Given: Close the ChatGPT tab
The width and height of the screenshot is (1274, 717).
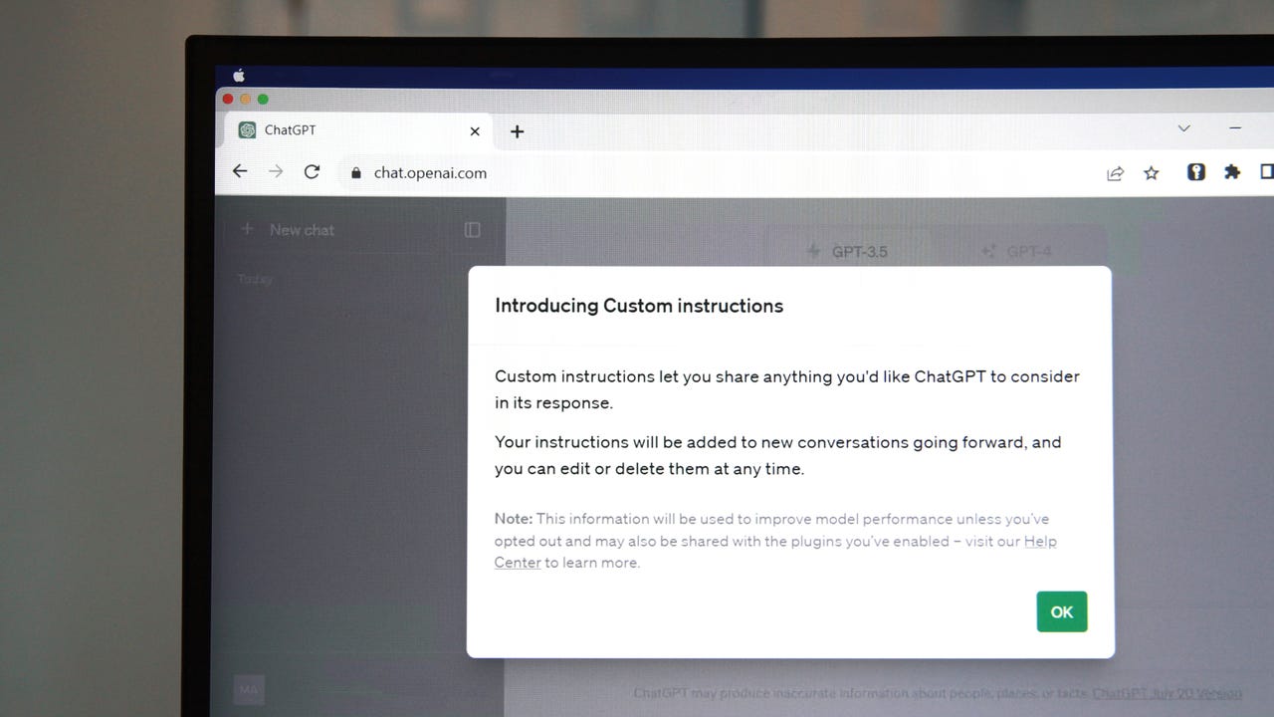Looking at the screenshot, I should tap(475, 130).
